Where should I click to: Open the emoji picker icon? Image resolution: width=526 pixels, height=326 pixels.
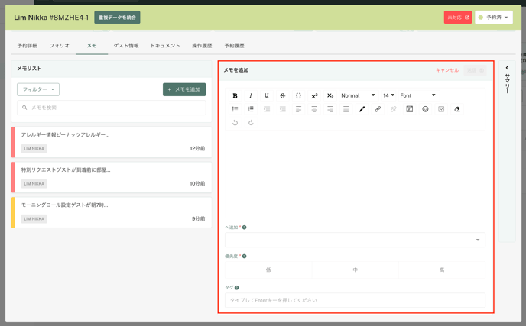click(x=425, y=109)
